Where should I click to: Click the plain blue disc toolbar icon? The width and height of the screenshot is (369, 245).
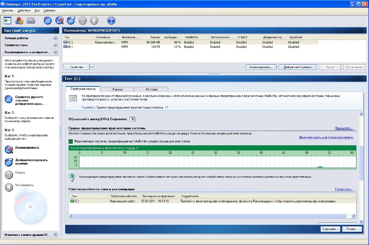[x=48, y=21]
